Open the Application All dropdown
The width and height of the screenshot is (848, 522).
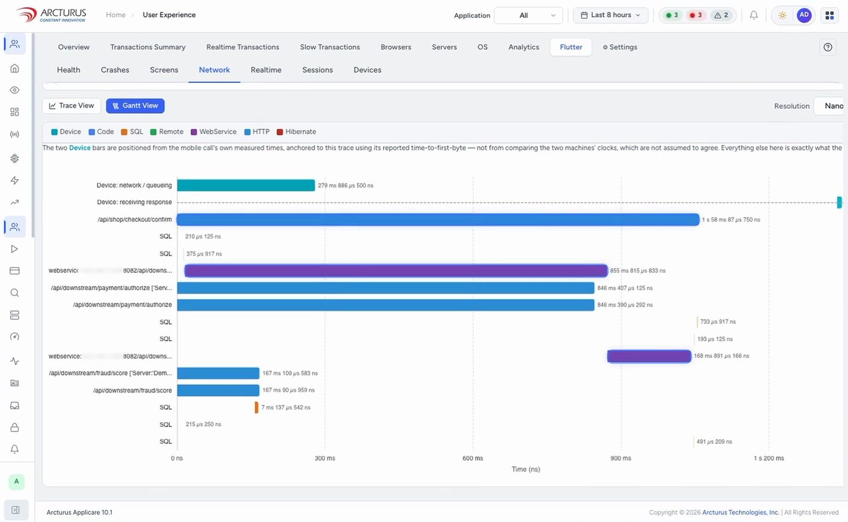click(x=529, y=15)
